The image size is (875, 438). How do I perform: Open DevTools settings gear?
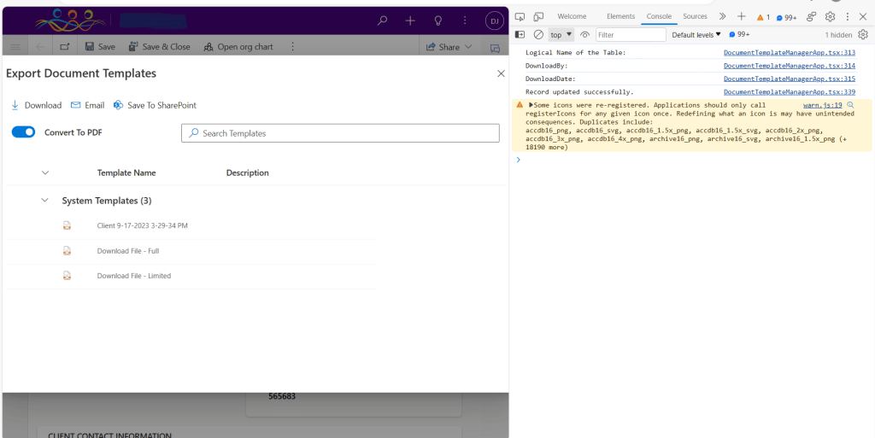pos(830,16)
